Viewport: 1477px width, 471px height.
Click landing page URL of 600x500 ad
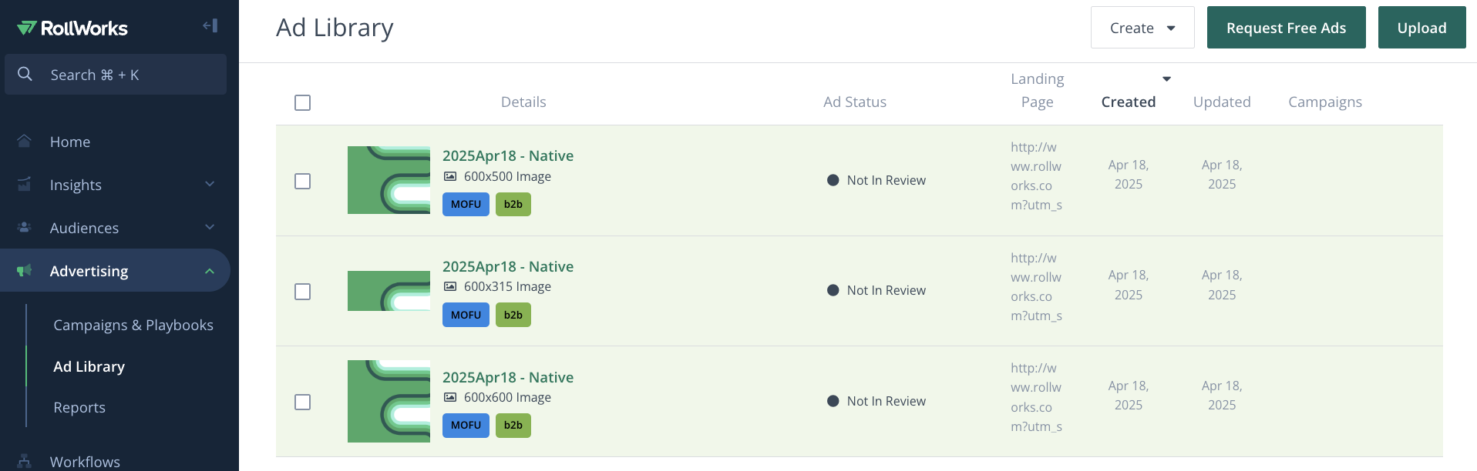(x=1037, y=176)
